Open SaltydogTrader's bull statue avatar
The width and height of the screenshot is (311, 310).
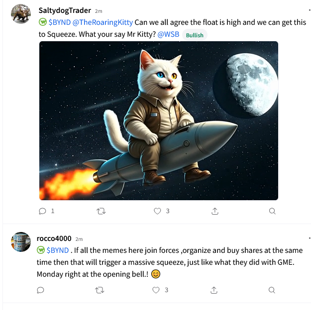tap(21, 14)
